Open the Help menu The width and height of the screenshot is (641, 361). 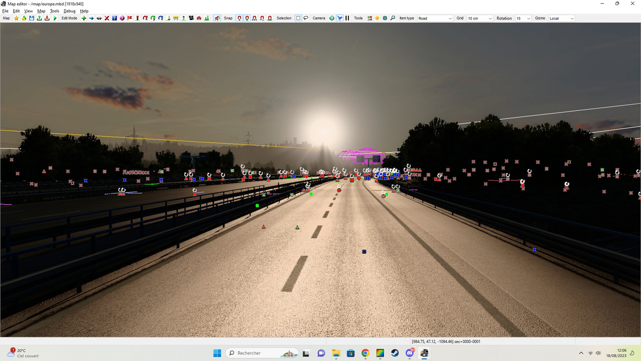(84, 11)
